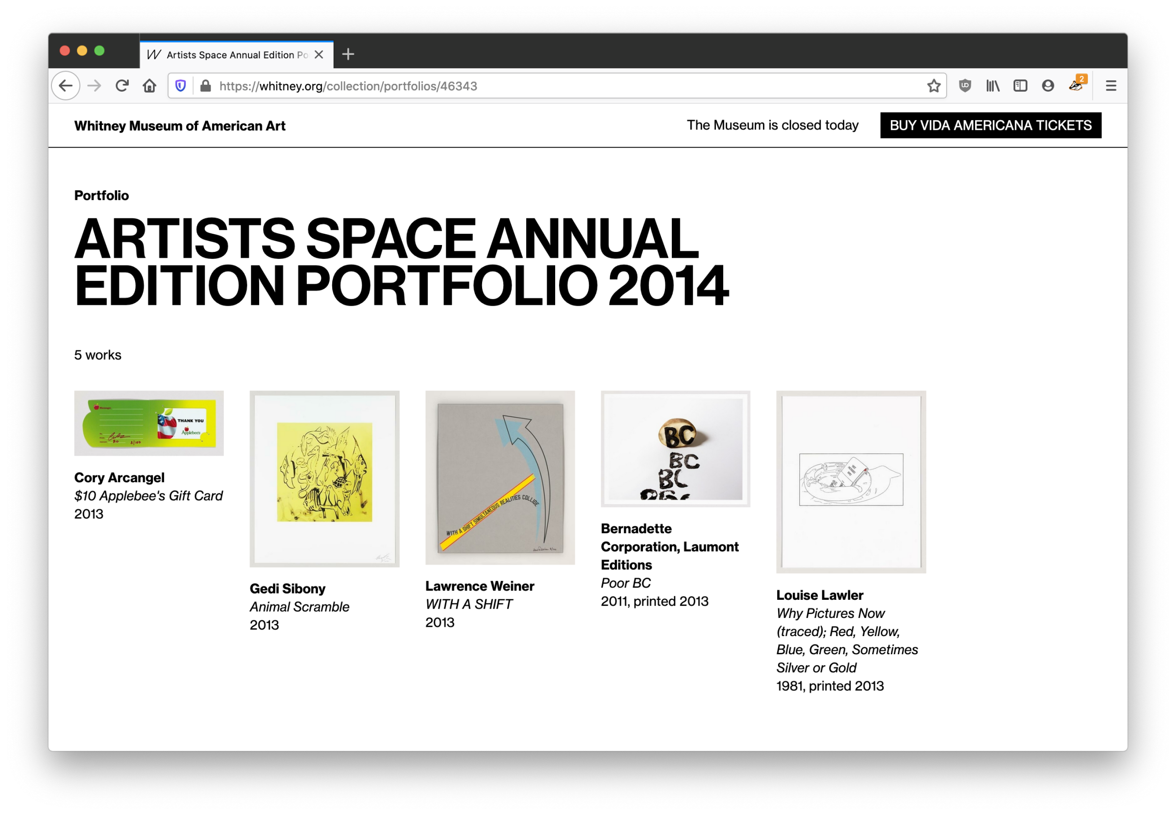Bookmark this page with the star
Viewport: 1176px width, 815px height.
click(x=933, y=86)
